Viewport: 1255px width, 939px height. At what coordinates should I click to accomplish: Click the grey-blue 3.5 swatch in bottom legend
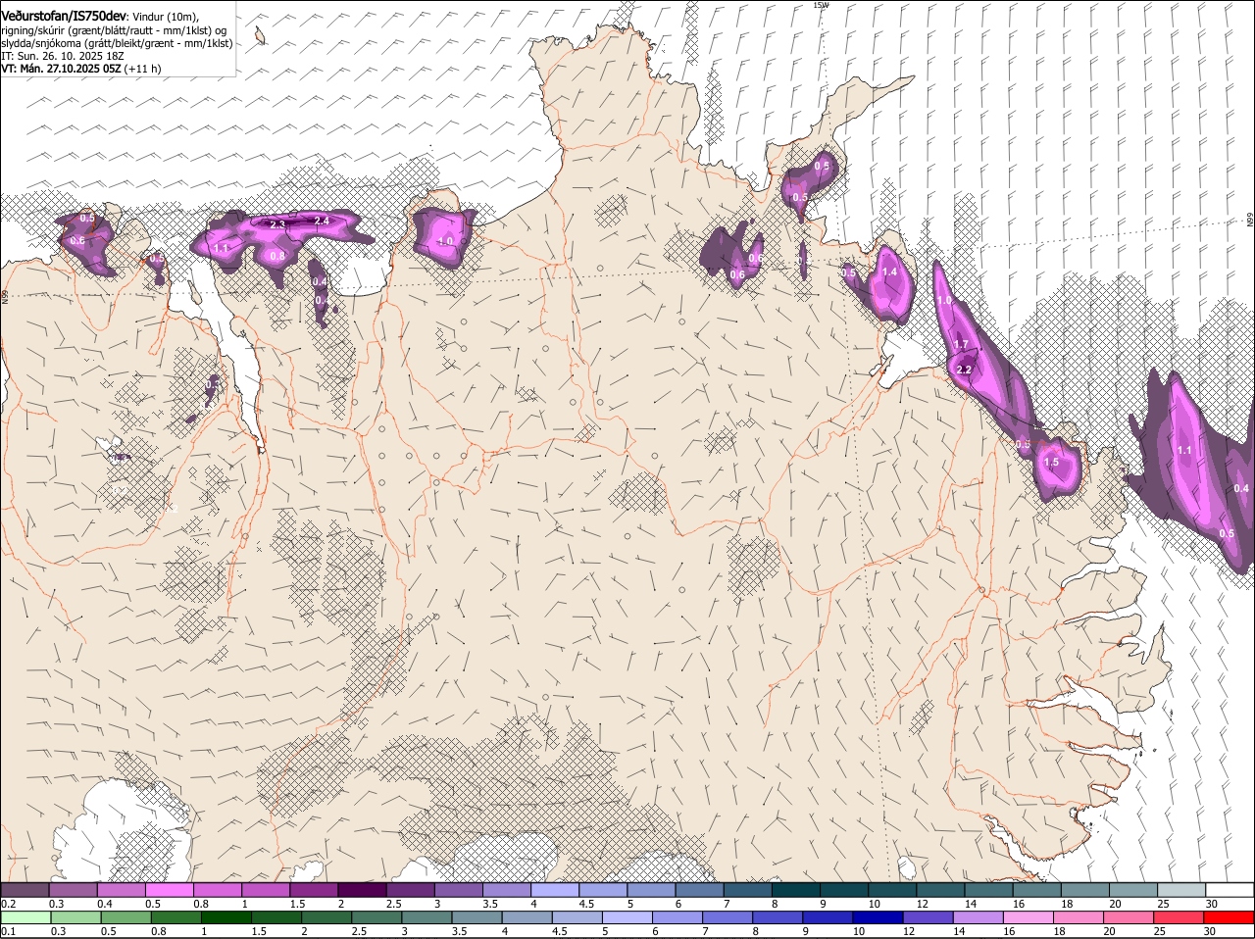476,918
